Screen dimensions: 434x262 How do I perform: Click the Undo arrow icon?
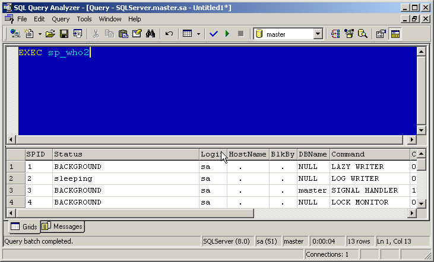point(169,34)
